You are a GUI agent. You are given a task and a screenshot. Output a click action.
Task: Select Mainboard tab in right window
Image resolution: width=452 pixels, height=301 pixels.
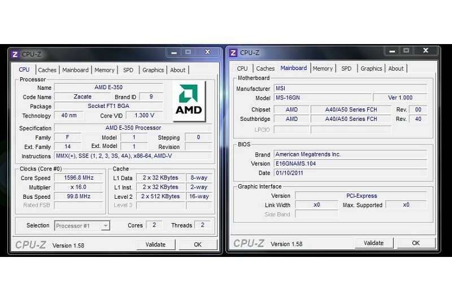point(293,68)
